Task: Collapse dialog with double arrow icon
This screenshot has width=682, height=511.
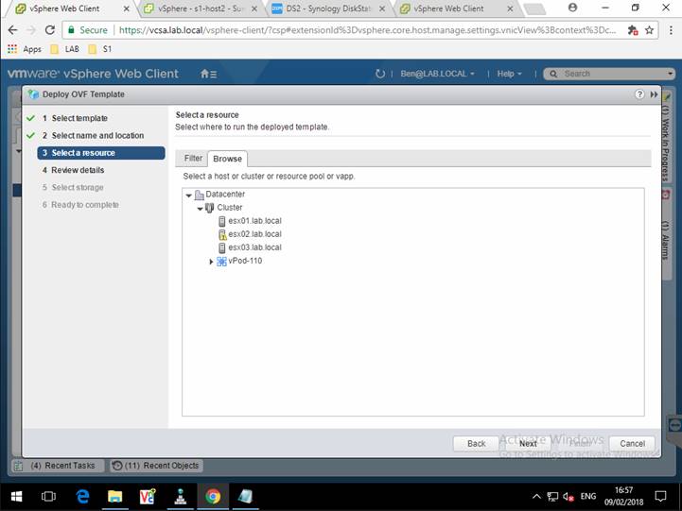Action: click(x=654, y=94)
